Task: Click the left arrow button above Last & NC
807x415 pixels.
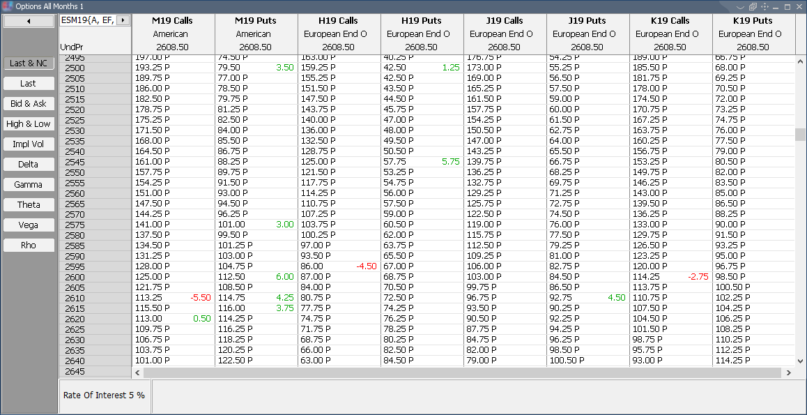Action: pos(29,21)
